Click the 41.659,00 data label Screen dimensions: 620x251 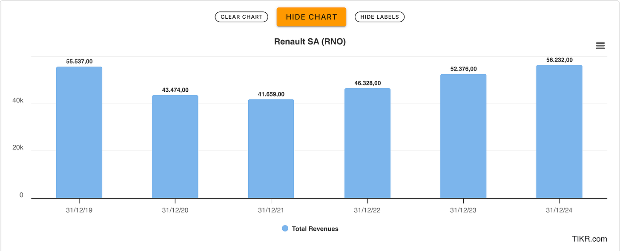(271, 94)
